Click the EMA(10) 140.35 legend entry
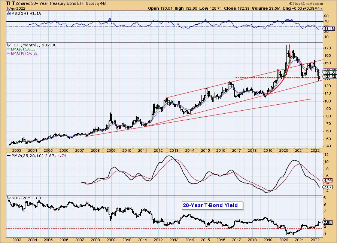 pyautogui.click(x=24, y=53)
